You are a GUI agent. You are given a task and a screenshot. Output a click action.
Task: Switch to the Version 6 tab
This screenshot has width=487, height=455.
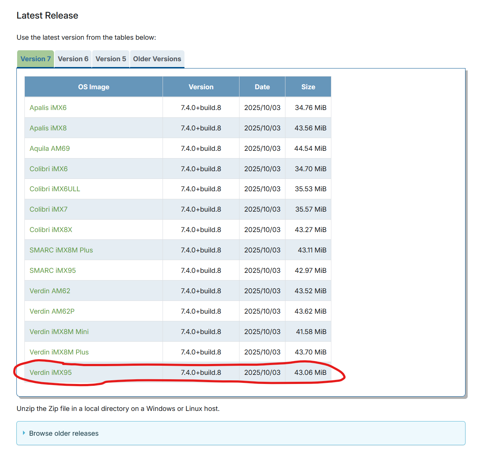point(73,59)
